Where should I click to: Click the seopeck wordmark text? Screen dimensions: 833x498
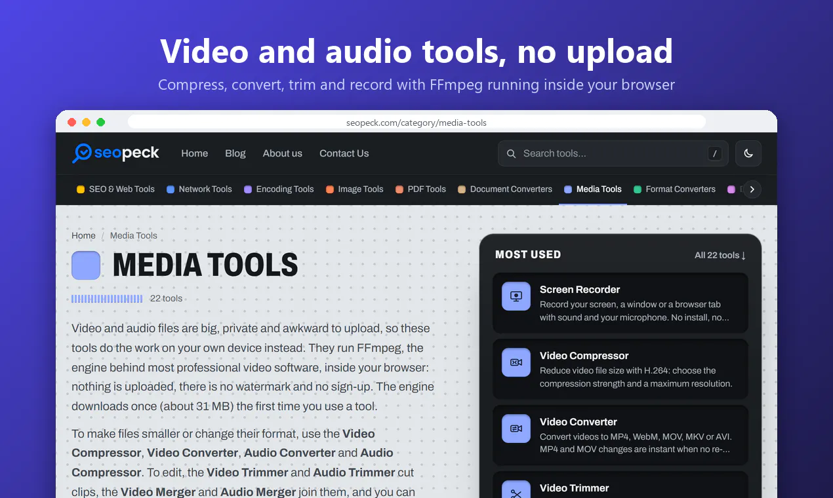point(127,153)
